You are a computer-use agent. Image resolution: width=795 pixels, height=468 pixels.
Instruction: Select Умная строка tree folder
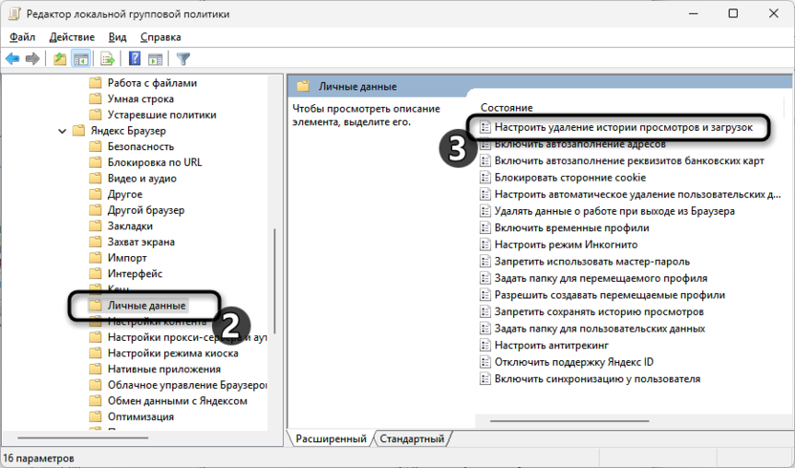[140, 99]
